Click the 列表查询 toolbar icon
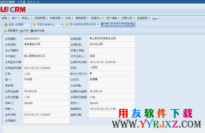205x133 pixels. 5,31
